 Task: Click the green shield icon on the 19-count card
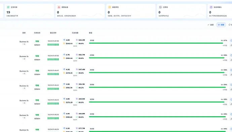coord(8,7)
